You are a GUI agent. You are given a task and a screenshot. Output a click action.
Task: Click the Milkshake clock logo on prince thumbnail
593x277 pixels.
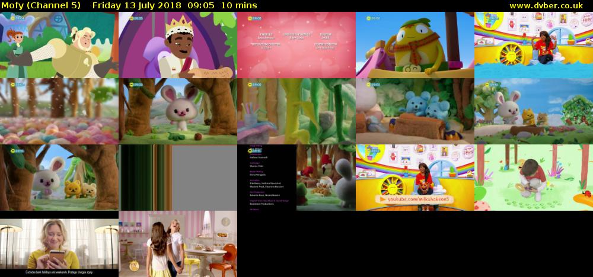[136, 18]
